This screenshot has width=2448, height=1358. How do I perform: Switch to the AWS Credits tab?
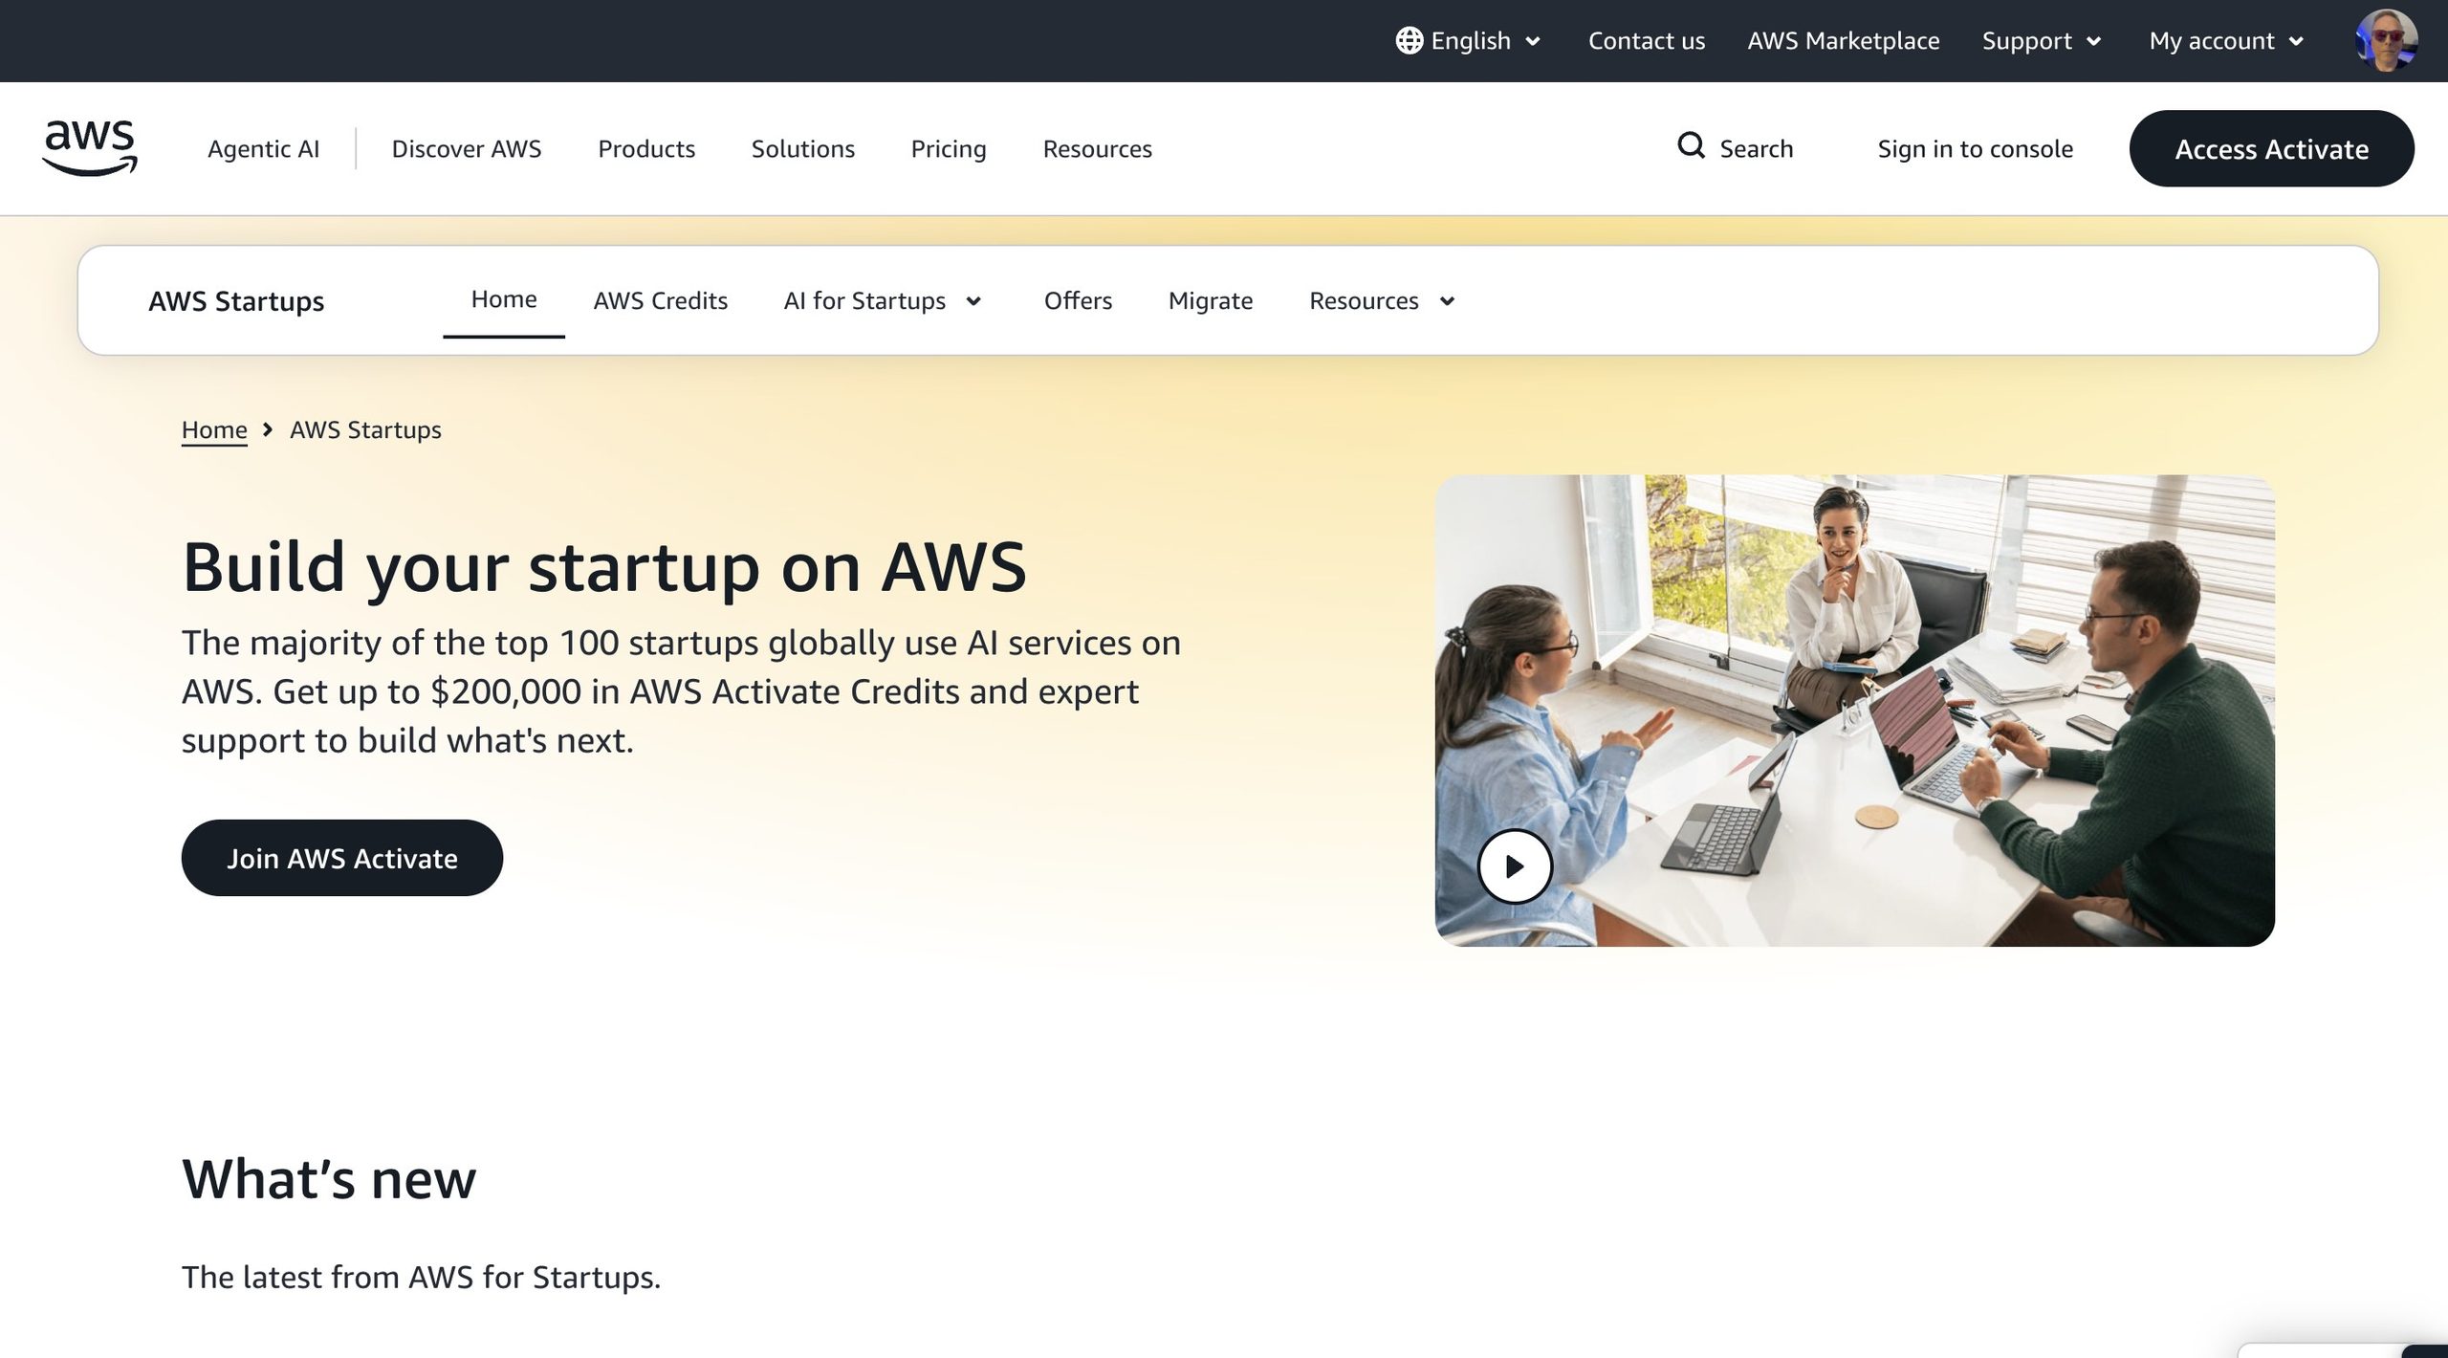tap(660, 301)
